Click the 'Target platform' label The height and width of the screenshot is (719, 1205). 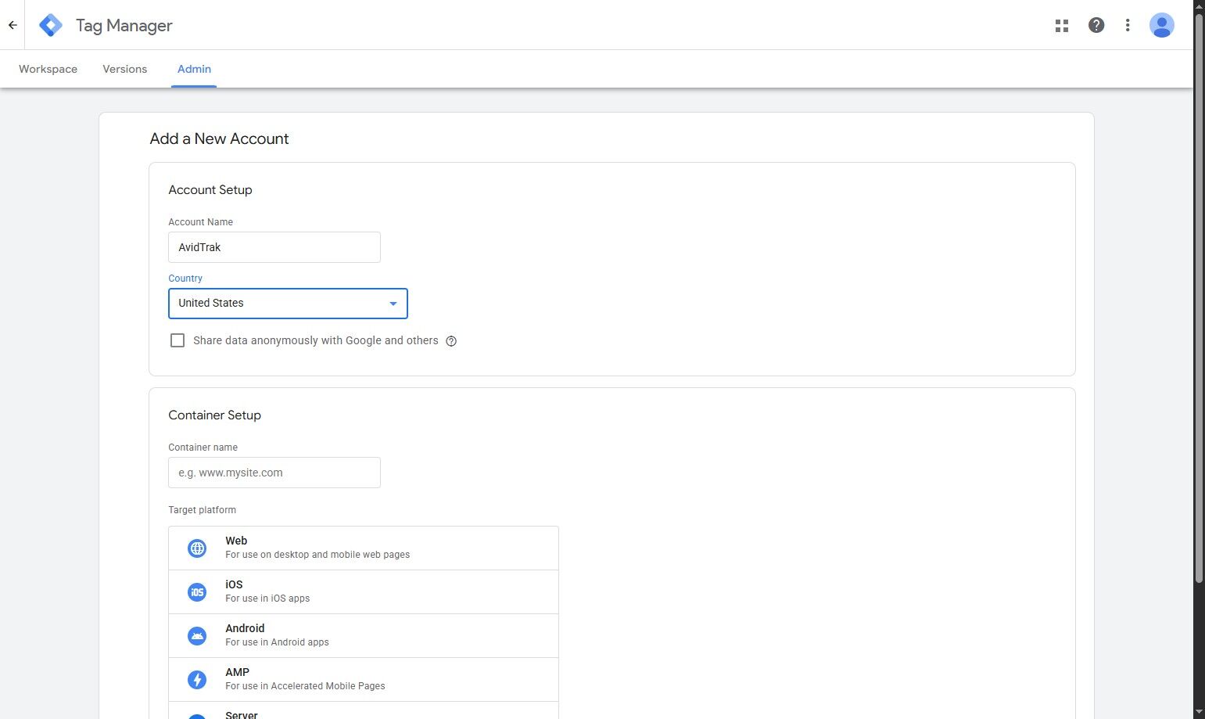[x=203, y=510]
